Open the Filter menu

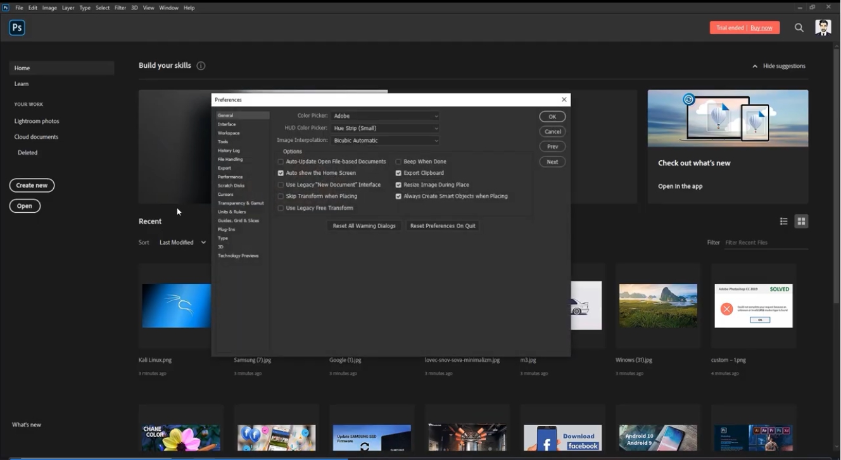pyautogui.click(x=120, y=8)
